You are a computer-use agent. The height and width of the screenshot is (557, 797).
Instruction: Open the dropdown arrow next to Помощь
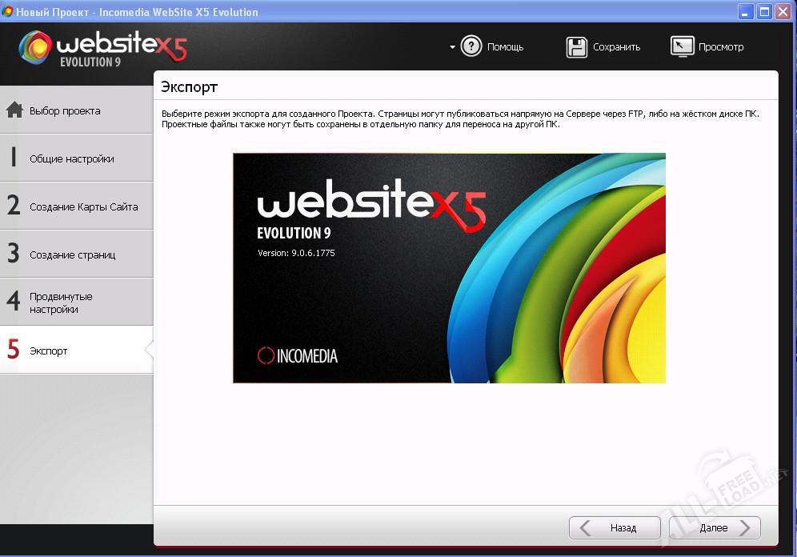452,47
